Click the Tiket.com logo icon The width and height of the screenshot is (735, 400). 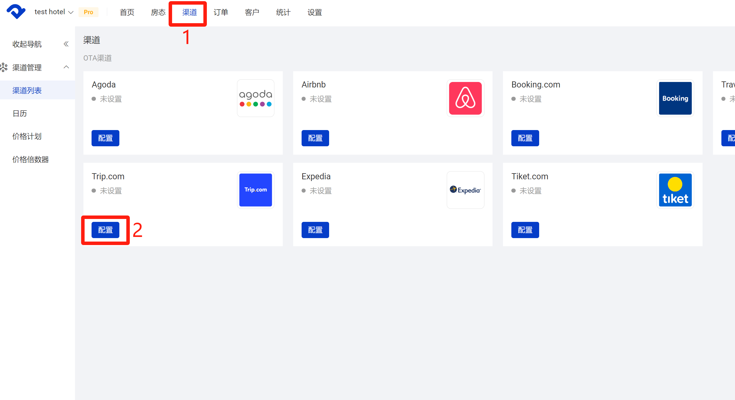click(675, 190)
